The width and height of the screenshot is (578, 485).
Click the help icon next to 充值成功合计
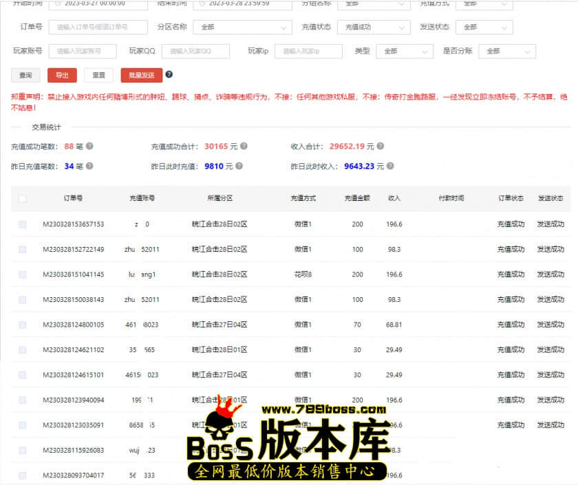[244, 147]
